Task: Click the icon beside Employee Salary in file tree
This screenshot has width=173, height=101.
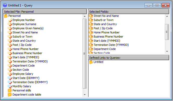Action: coord(10,74)
